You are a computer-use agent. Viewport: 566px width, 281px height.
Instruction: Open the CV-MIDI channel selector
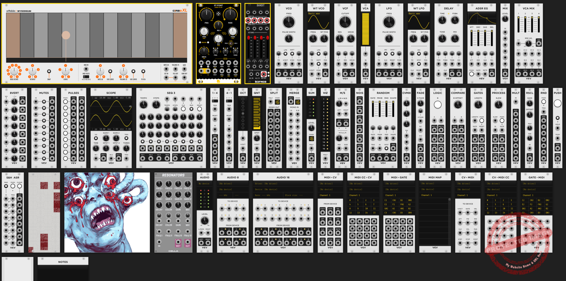tap(468, 195)
